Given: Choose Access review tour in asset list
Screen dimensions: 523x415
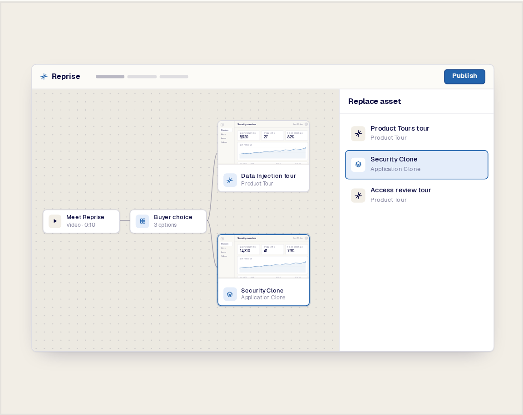Looking at the screenshot, I should click(x=417, y=195).
